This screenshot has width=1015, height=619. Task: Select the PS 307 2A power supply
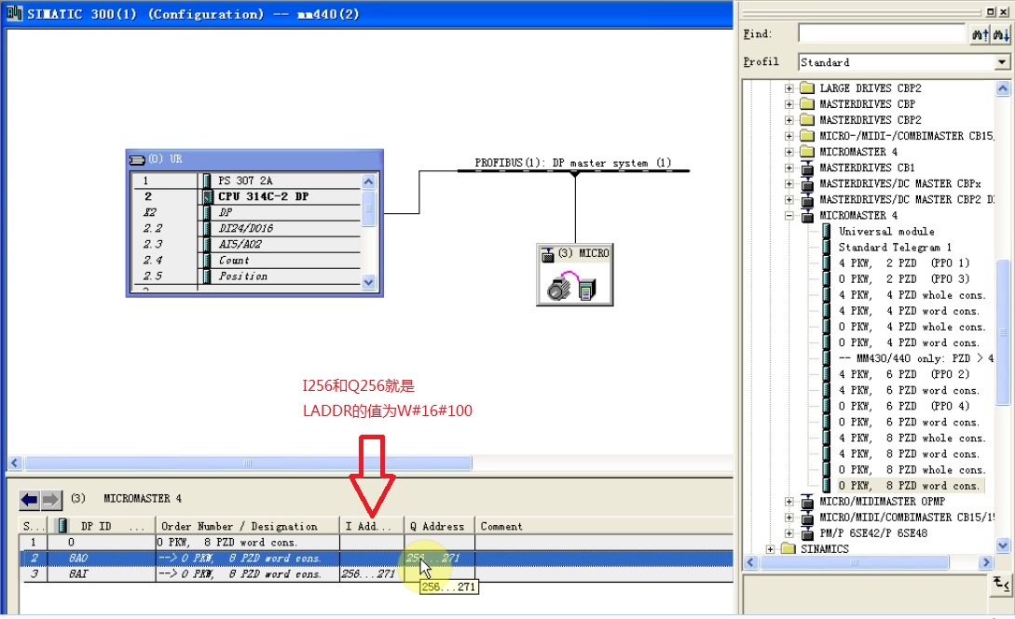(246, 181)
